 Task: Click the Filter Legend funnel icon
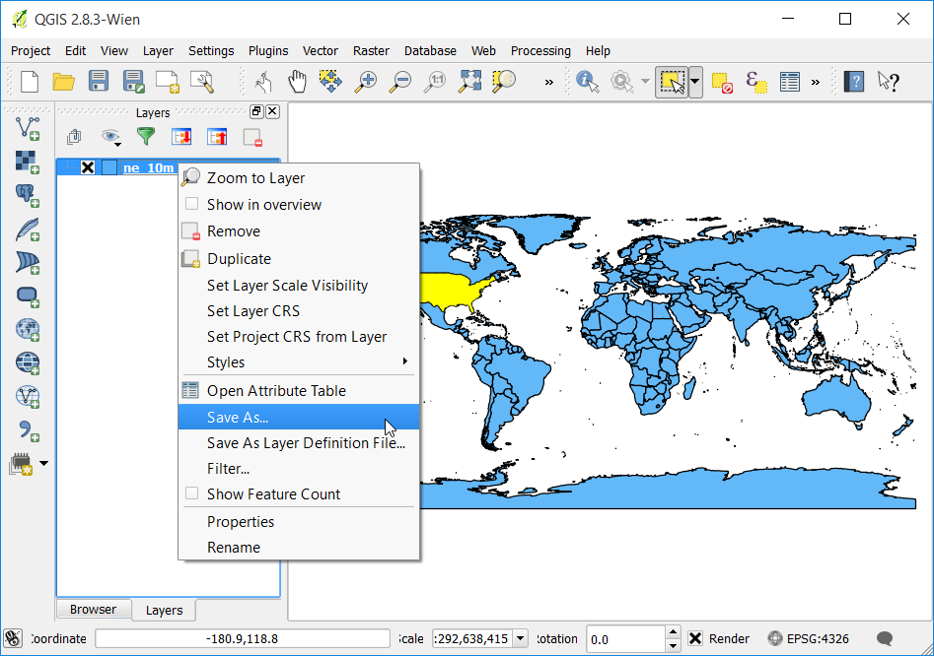[145, 137]
